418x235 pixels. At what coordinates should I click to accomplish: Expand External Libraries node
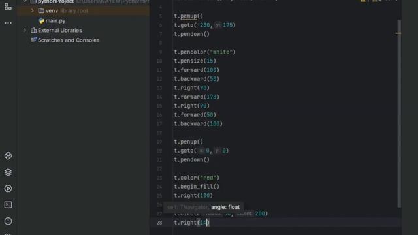(x=25, y=31)
